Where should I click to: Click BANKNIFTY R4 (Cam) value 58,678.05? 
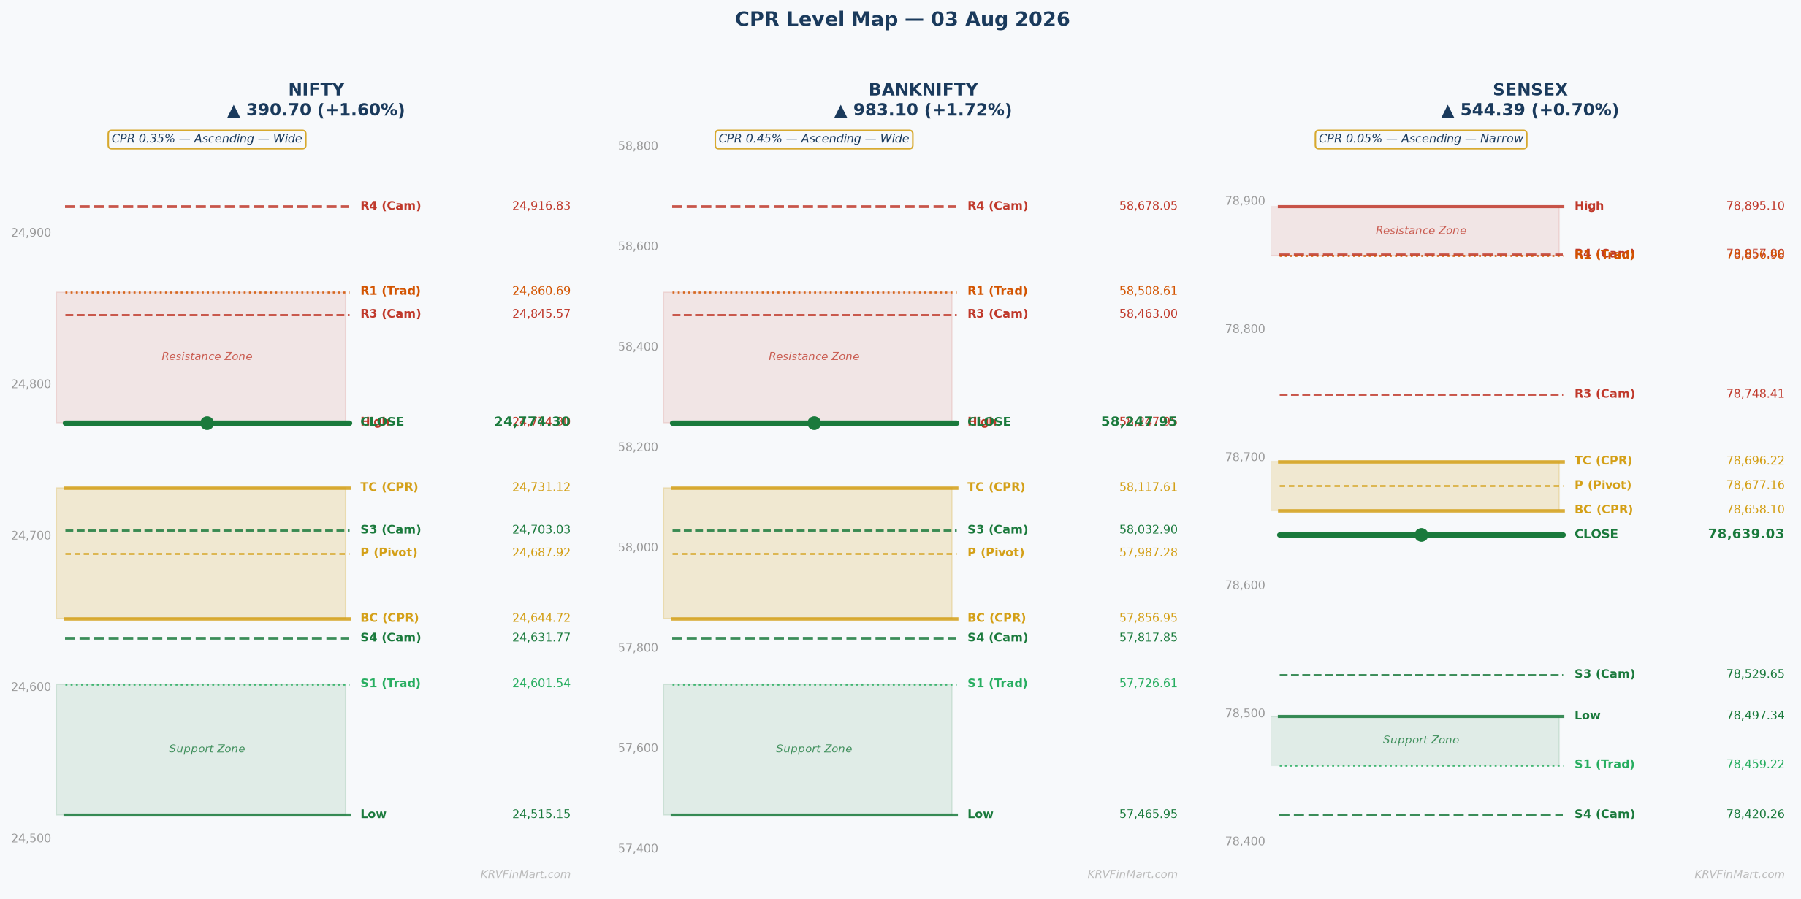tap(1149, 207)
